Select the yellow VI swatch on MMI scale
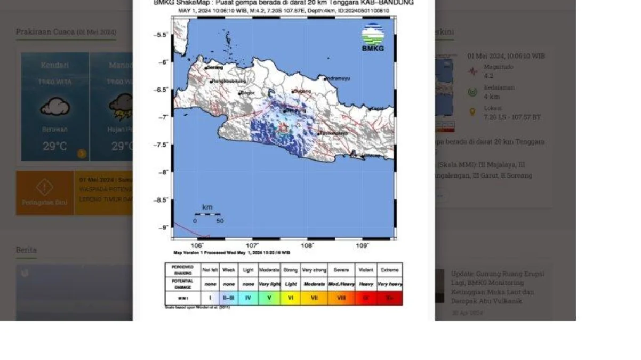This screenshot has width=641, height=360. (x=291, y=298)
